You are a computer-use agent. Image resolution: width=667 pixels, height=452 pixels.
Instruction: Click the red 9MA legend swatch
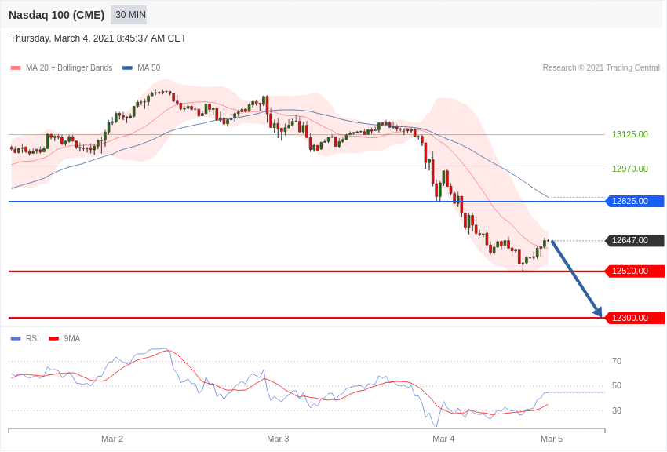pyautogui.click(x=53, y=339)
